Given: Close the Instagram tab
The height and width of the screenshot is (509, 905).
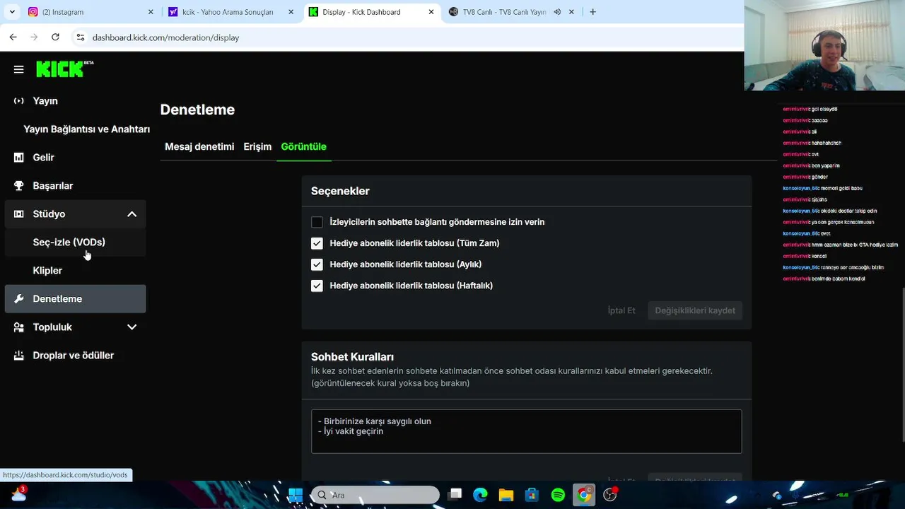Looking at the screenshot, I should pos(151,12).
